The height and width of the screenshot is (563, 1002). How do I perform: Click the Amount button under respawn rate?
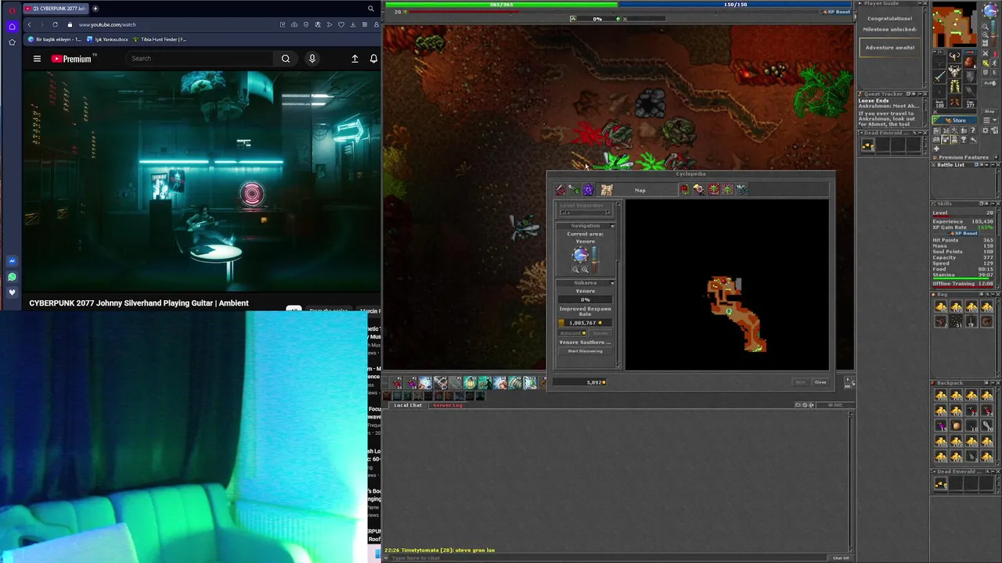[573, 333]
